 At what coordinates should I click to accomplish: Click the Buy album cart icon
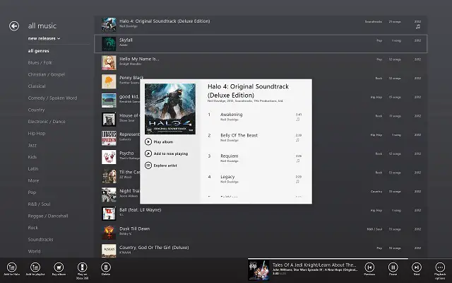pos(59,267)
